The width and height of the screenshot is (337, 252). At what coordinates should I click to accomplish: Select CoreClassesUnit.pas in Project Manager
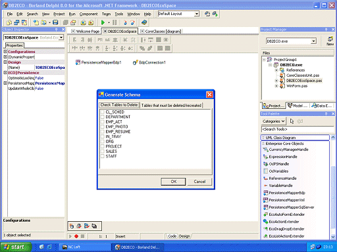(x=303, y=75)
